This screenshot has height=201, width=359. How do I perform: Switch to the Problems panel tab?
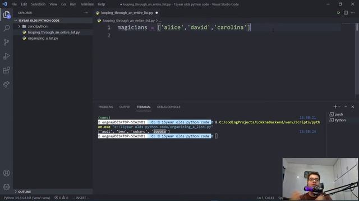105,107
